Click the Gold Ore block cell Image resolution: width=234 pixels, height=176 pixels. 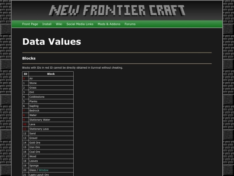[51, 143]
